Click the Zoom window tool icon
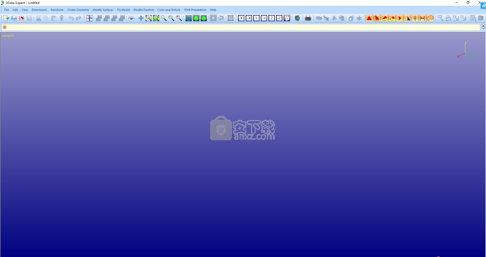 pos(149,18)
